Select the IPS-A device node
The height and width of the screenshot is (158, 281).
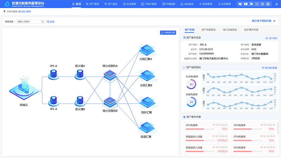(x=54, y=74)
